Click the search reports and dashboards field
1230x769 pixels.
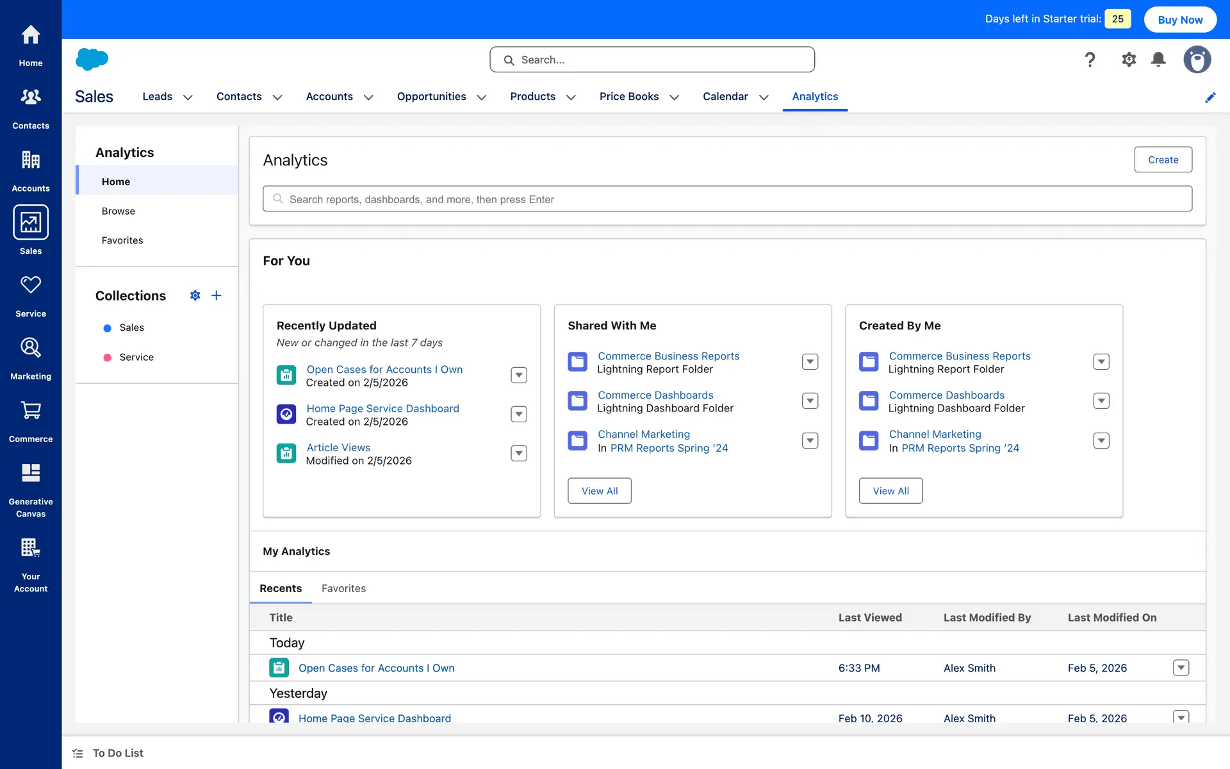(x=726, y=199)
